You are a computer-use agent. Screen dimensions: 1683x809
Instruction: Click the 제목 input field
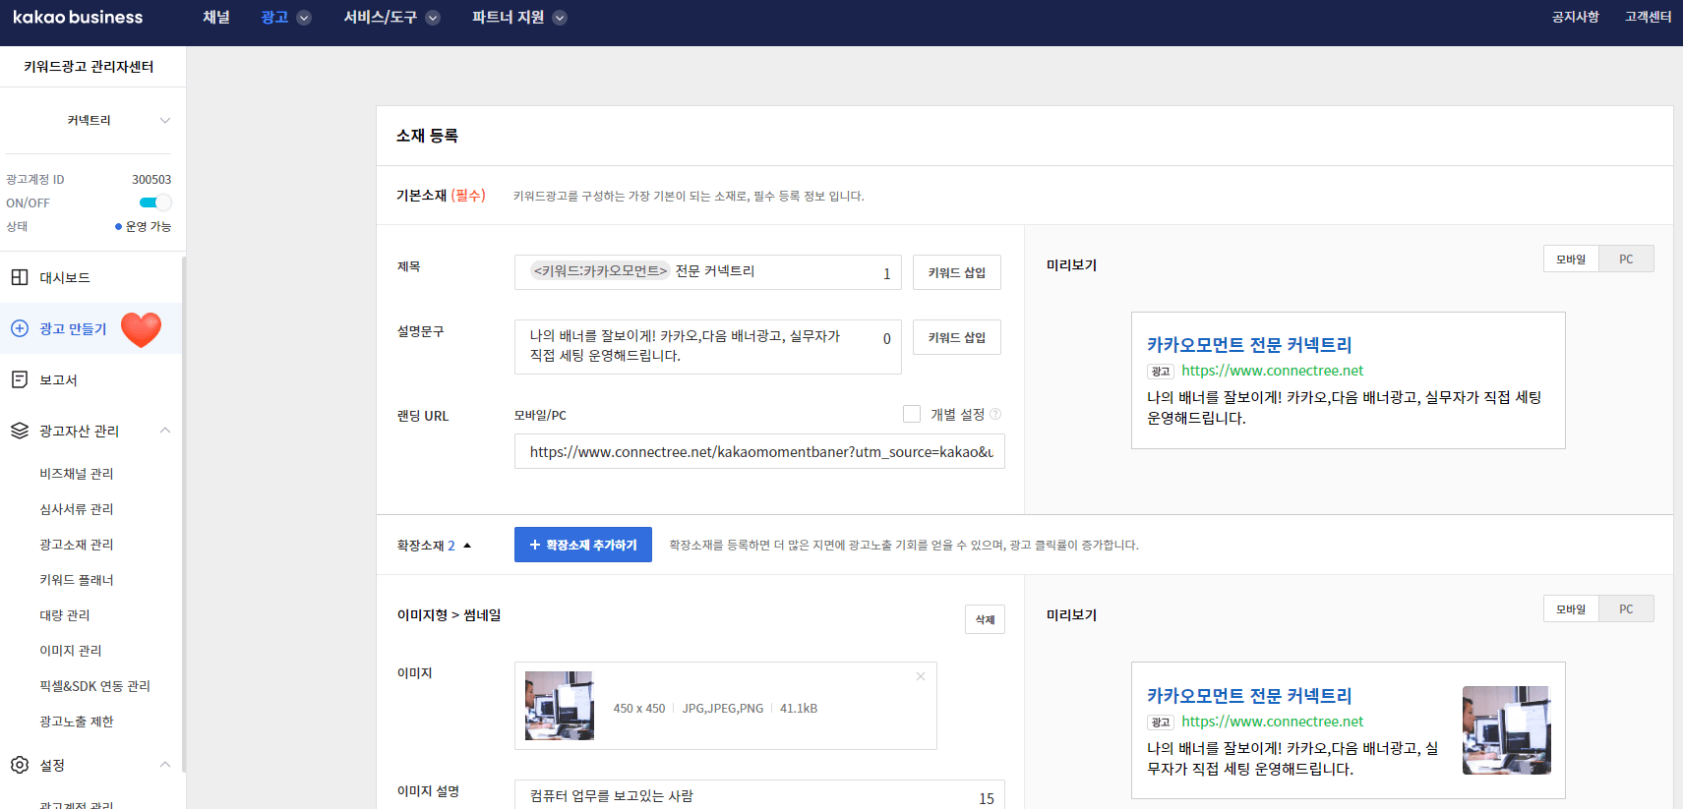point(708,272)
